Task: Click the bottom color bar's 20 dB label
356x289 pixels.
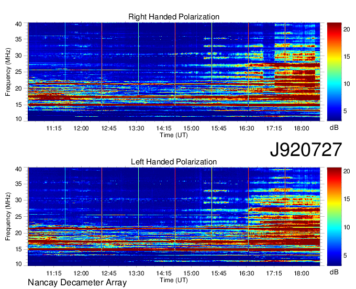Action: coord(347,171)
